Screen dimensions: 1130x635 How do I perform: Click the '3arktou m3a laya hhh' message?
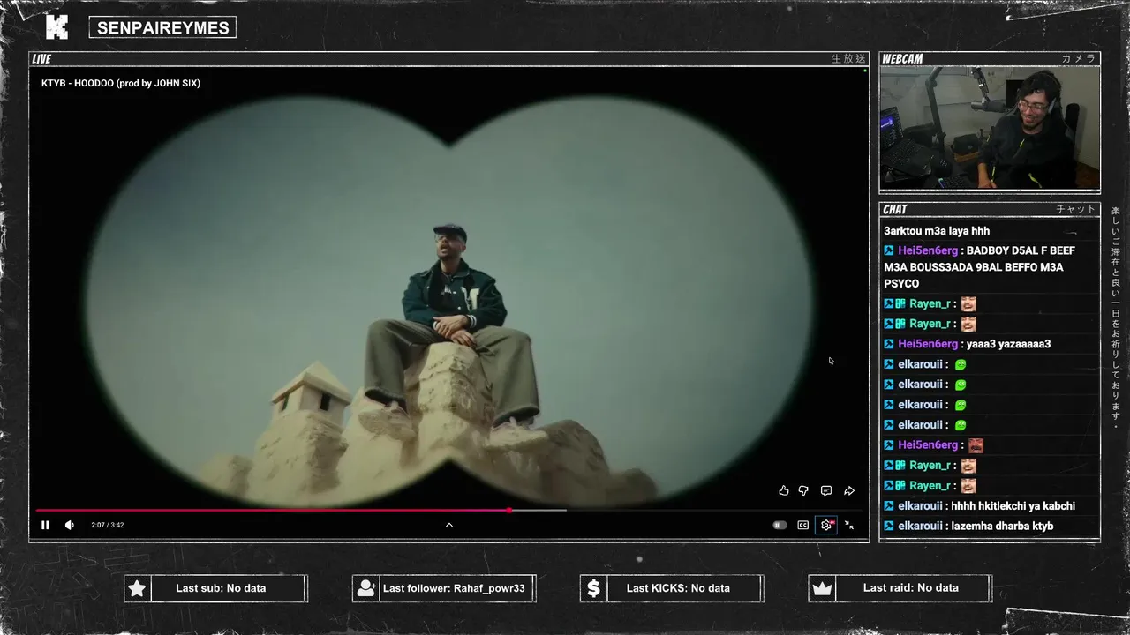pyautogui.click(x=937, y=231)
